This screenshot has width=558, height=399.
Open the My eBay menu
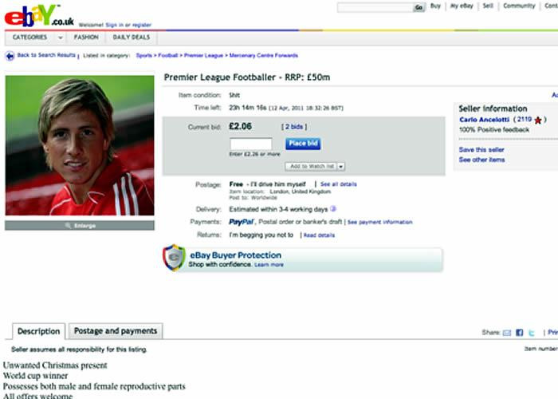tap(462, 6)
